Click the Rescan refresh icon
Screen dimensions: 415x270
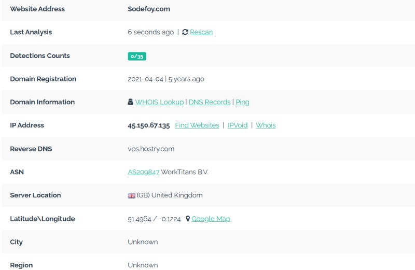[x=185, y=32]
